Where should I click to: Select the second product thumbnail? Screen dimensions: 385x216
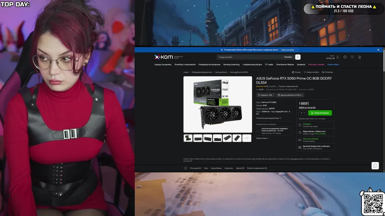(198, 138)
